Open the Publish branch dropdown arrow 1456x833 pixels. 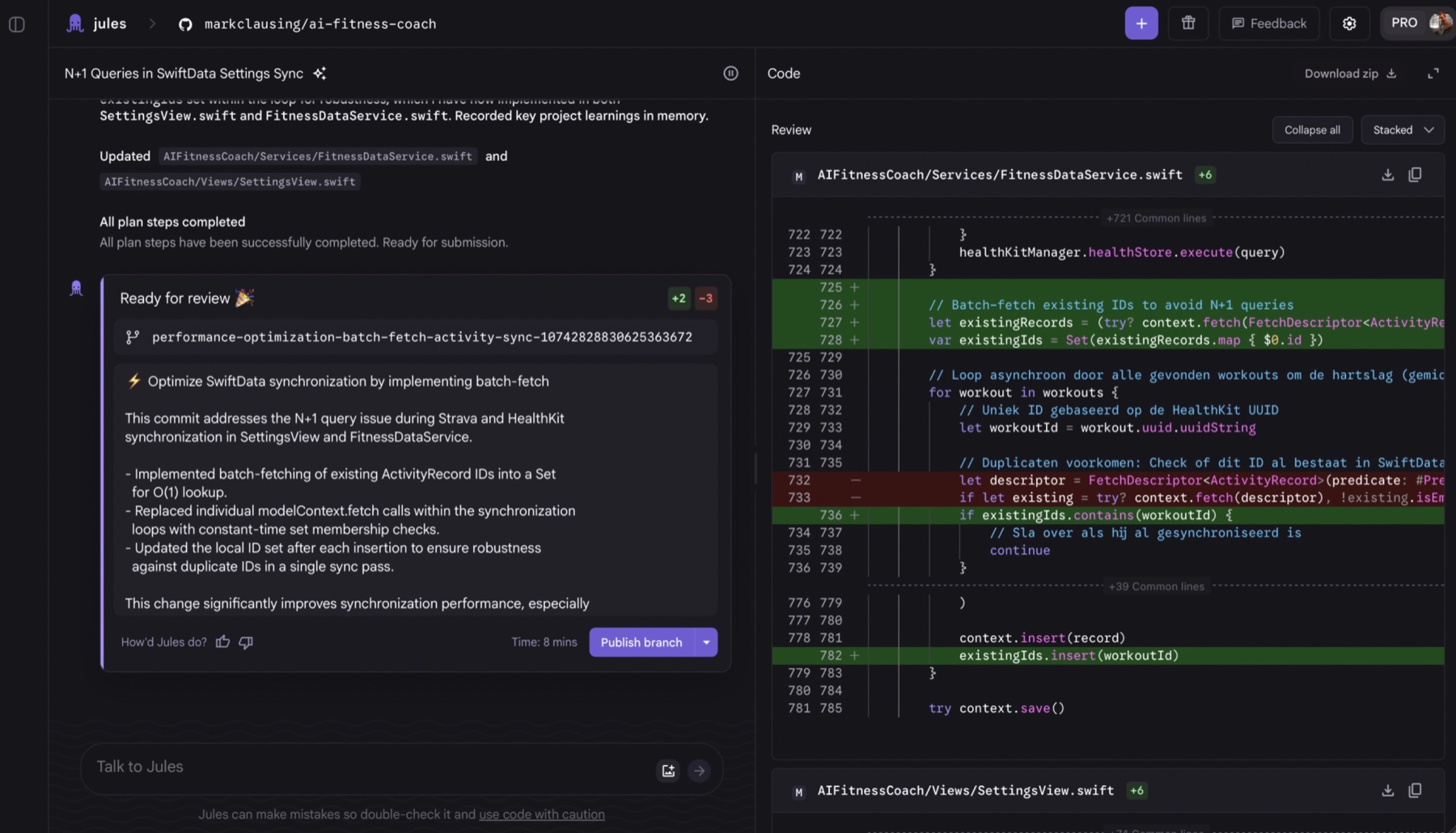(x=706, y=642)
